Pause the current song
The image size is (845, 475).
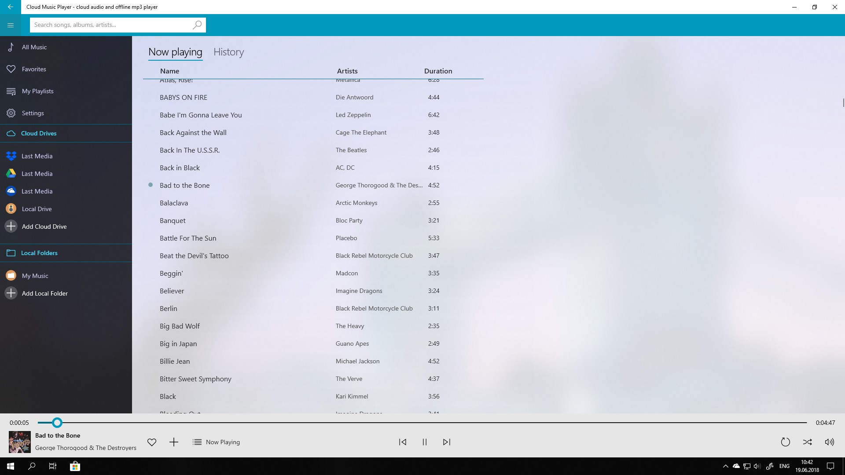point(425,442)
